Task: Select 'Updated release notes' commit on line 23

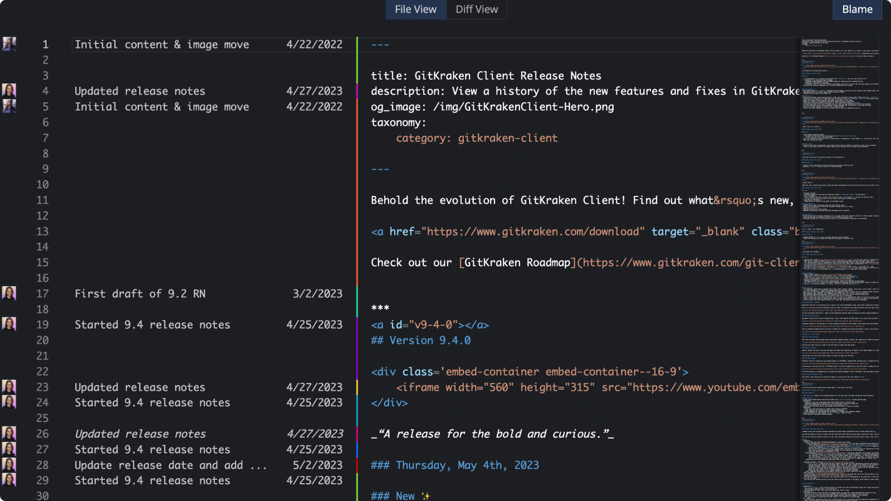Action: click(x=140, y=387)
